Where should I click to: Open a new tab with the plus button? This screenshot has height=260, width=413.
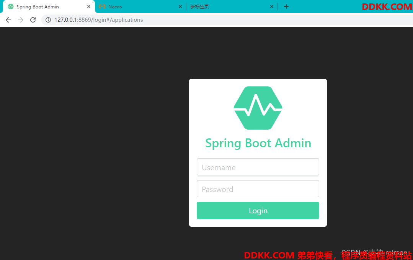pos(286,6)
